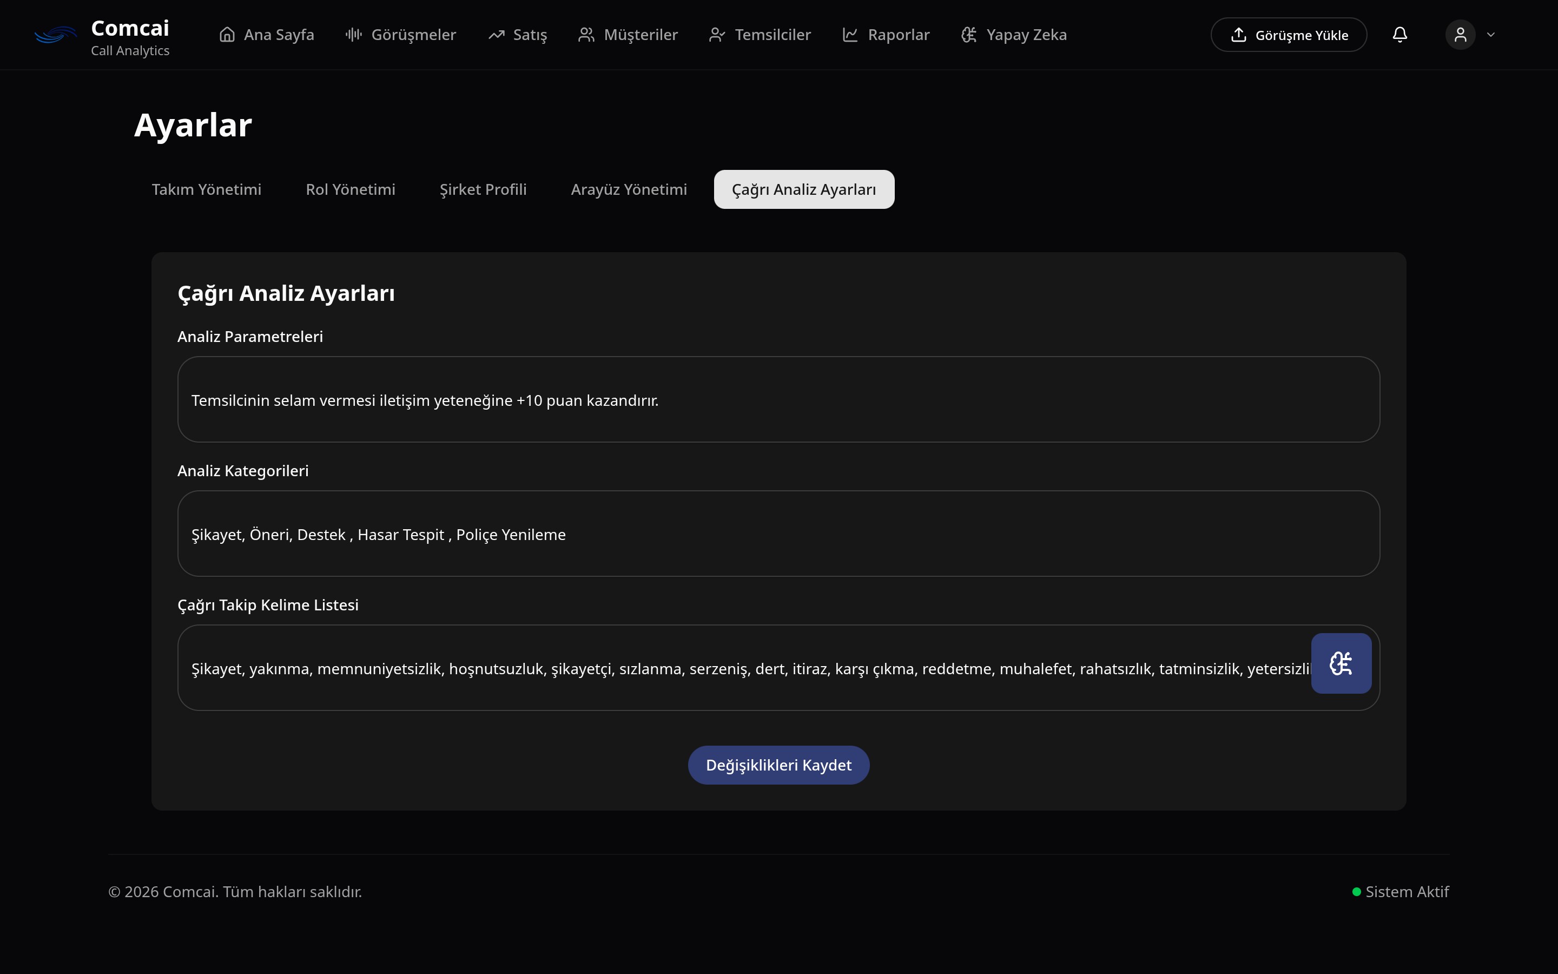
Task: Click the AI brain button in keyword list
Action: click(x=1341, y=663)
